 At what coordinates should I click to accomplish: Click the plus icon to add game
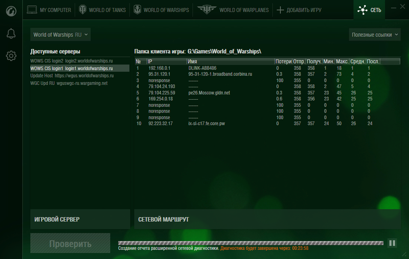click(280, 10)
